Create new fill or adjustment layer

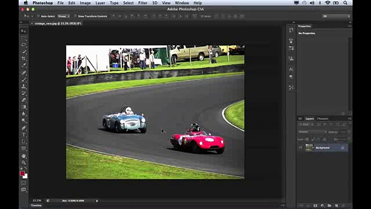pos(322,206)
